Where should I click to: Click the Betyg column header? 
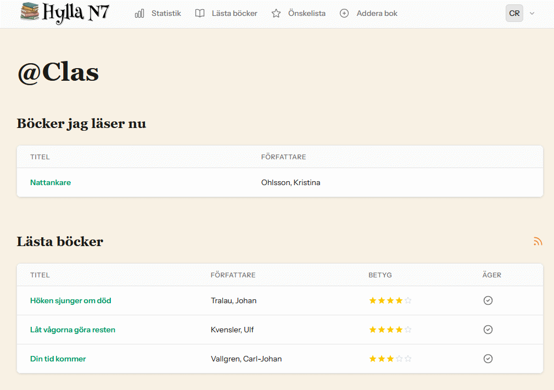[380, 275]
